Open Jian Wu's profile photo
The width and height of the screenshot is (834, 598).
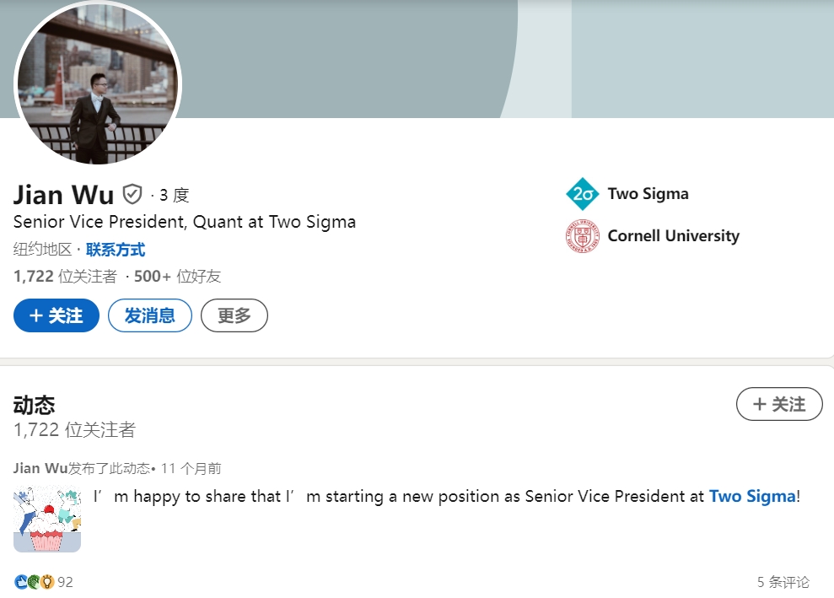click(98, 84)
